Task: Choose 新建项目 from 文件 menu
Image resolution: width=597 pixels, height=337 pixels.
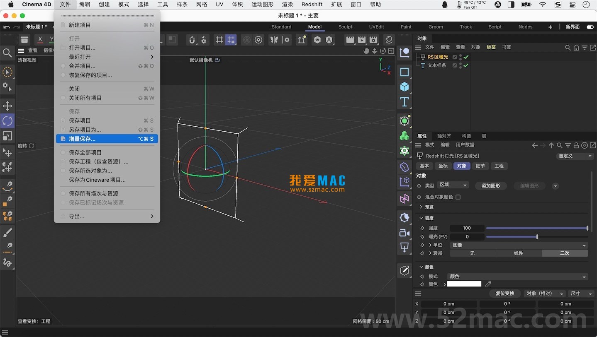Action: [x=107, y=25]
